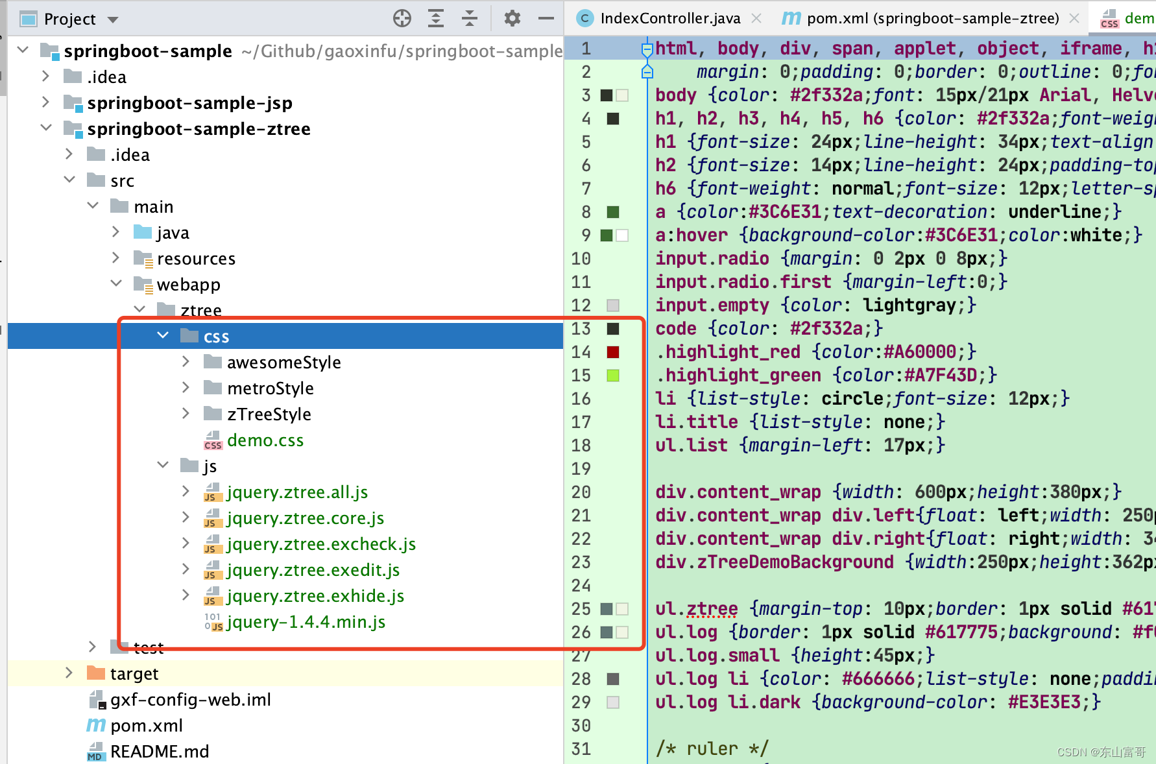
Task: Expand the java folder
Action: coord(115,232)
